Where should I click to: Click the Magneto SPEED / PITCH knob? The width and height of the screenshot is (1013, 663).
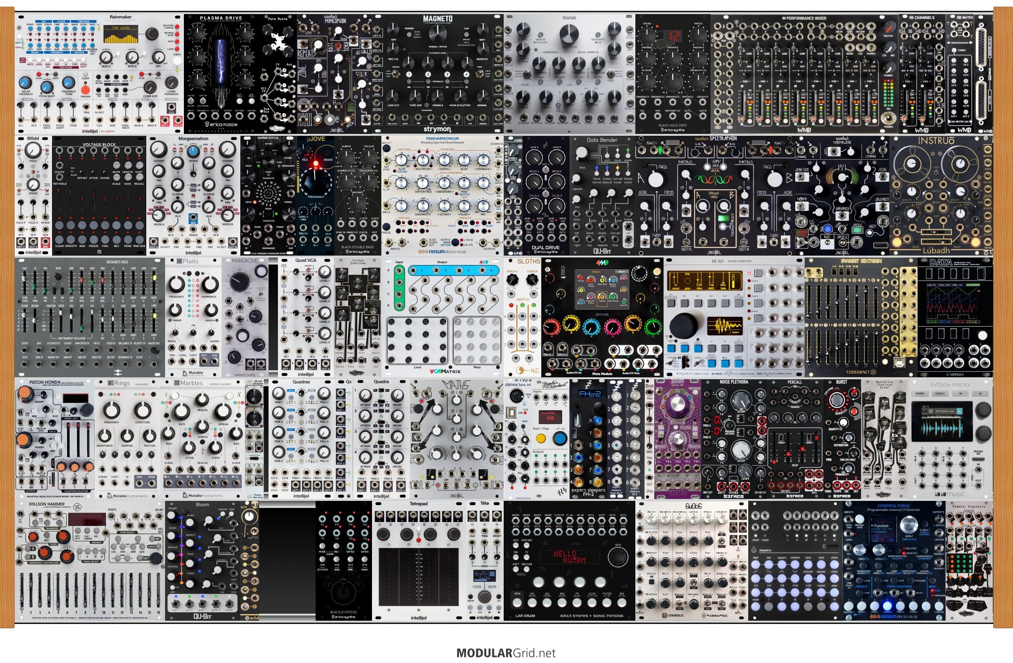point(437,33)
